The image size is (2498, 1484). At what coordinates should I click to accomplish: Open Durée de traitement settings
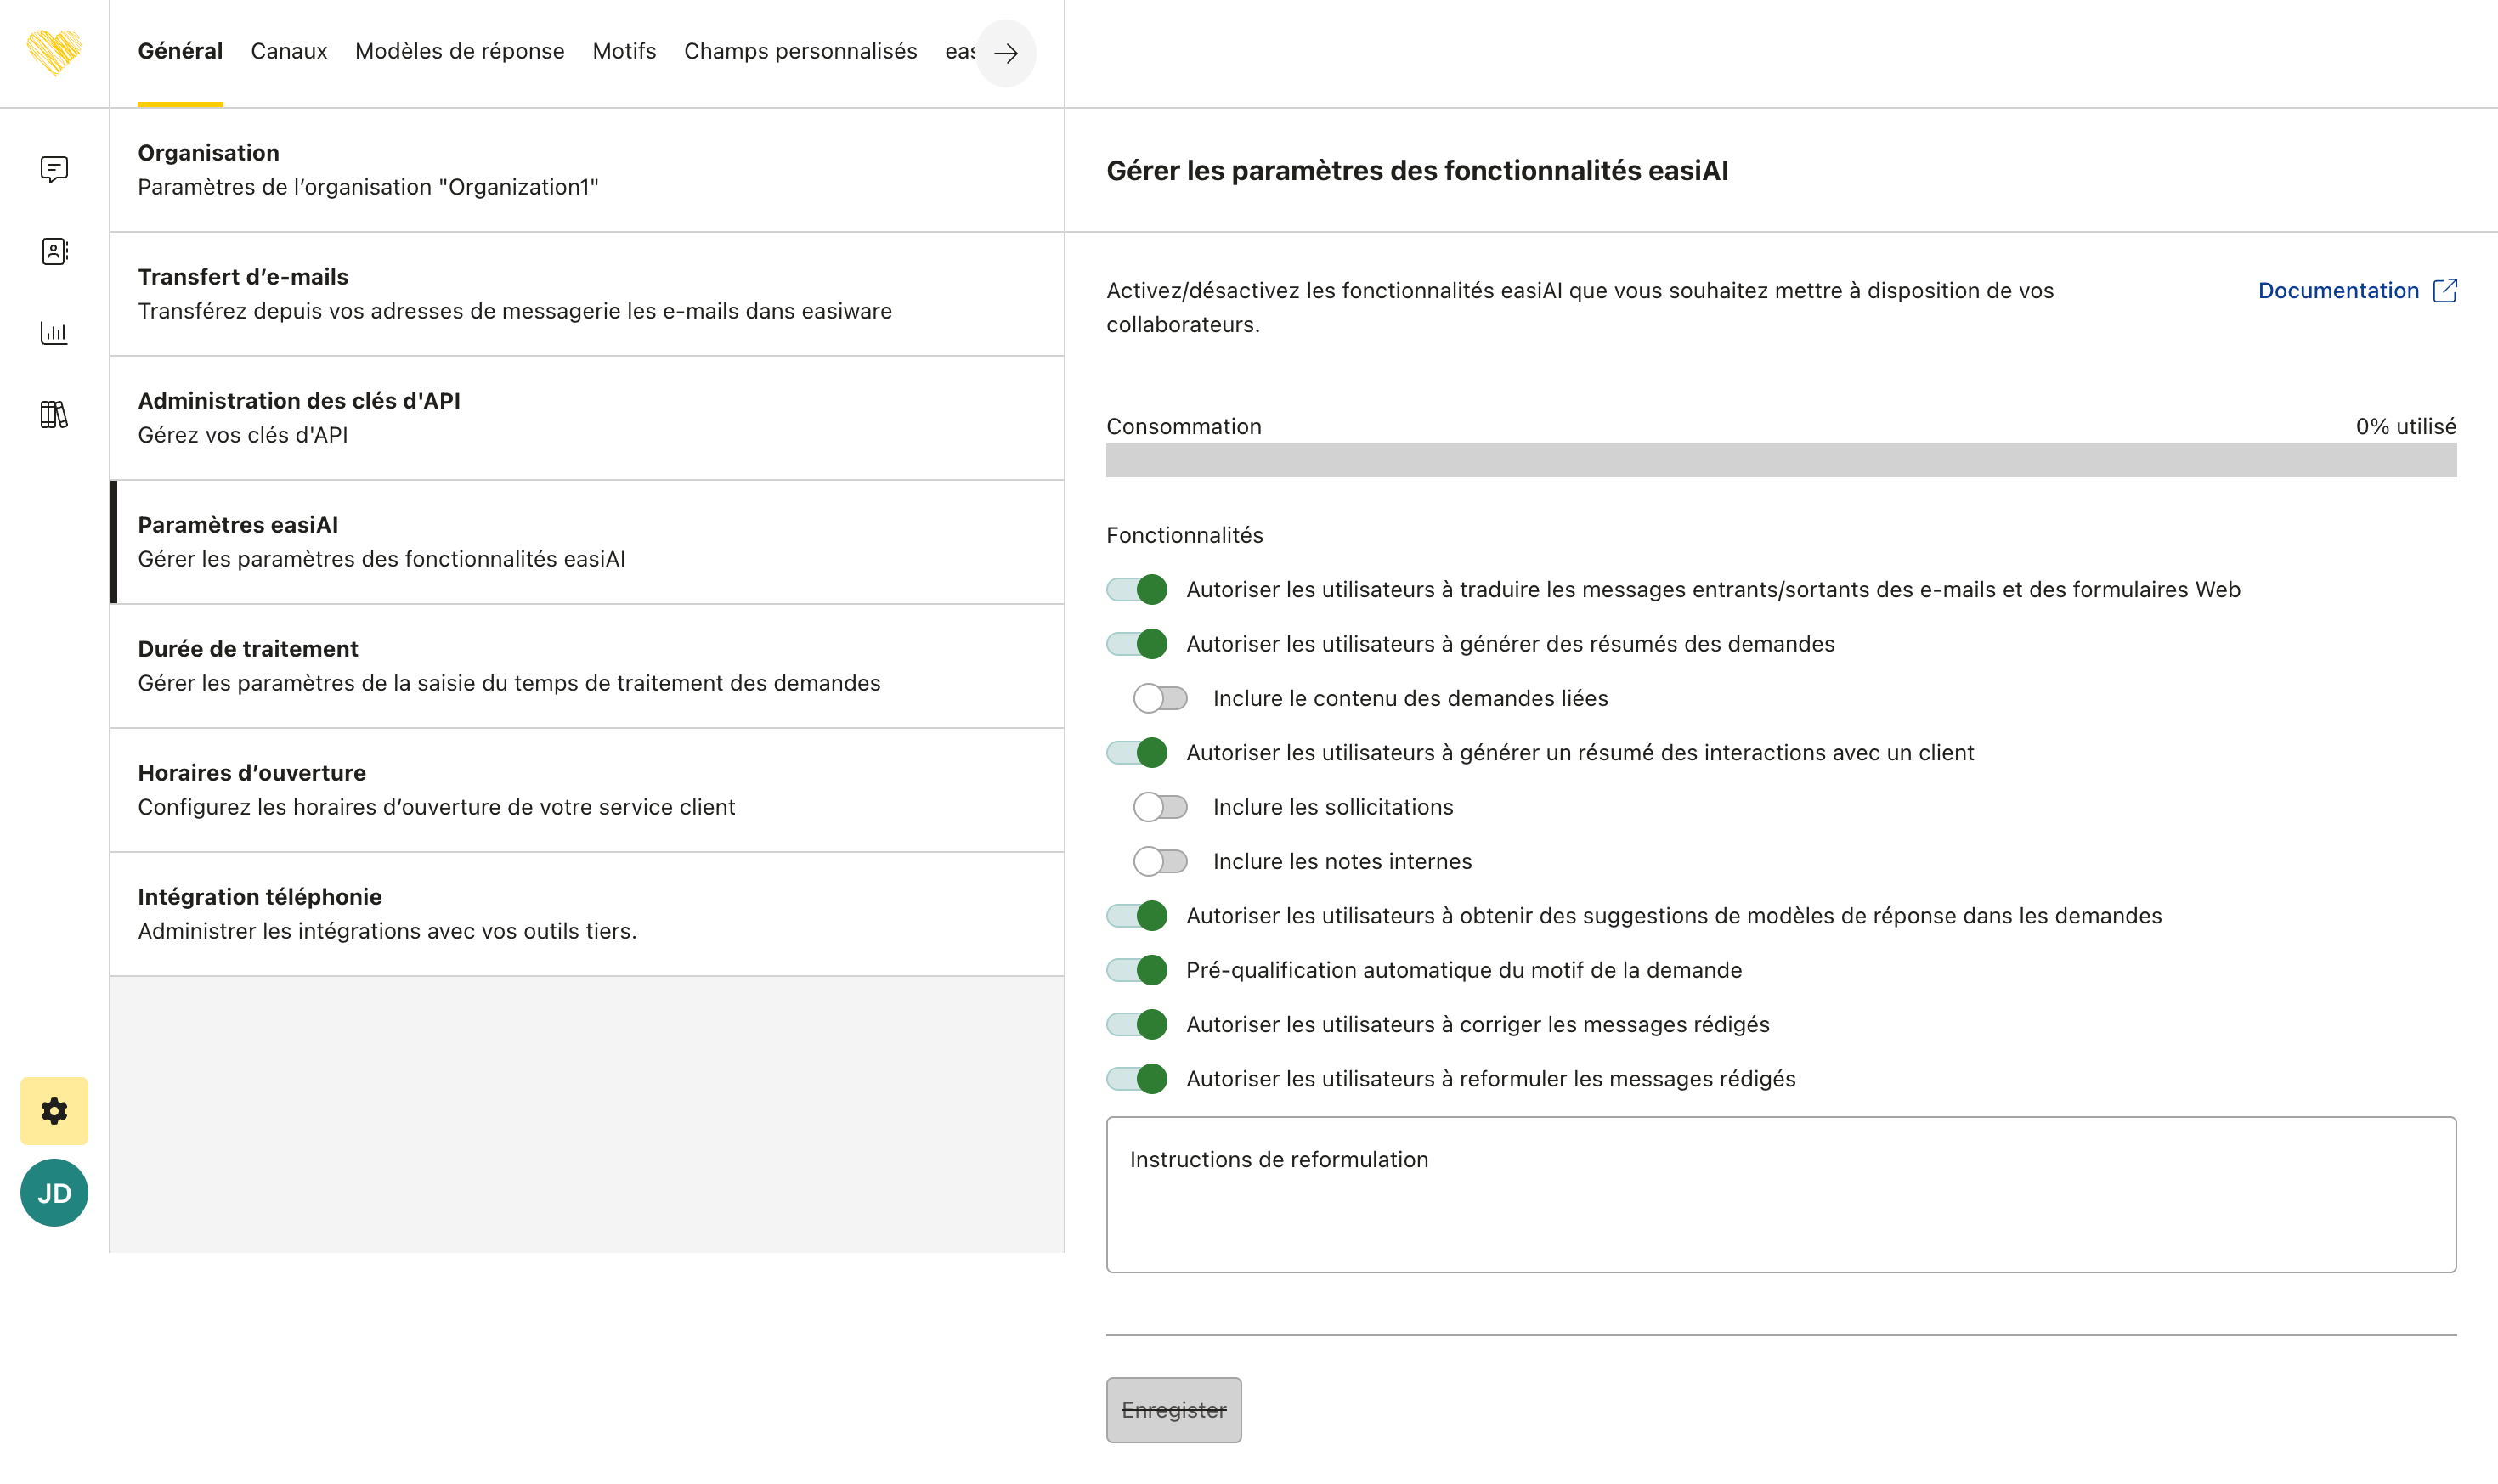click(587, 666)
